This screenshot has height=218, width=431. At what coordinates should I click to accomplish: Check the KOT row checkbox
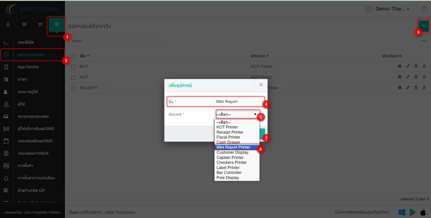pos(73,78)
